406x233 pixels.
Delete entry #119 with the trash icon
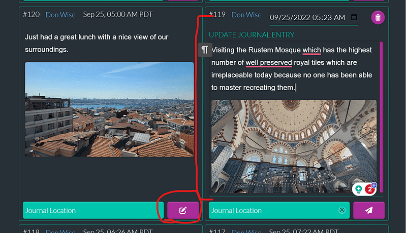[x=378, y=18]
